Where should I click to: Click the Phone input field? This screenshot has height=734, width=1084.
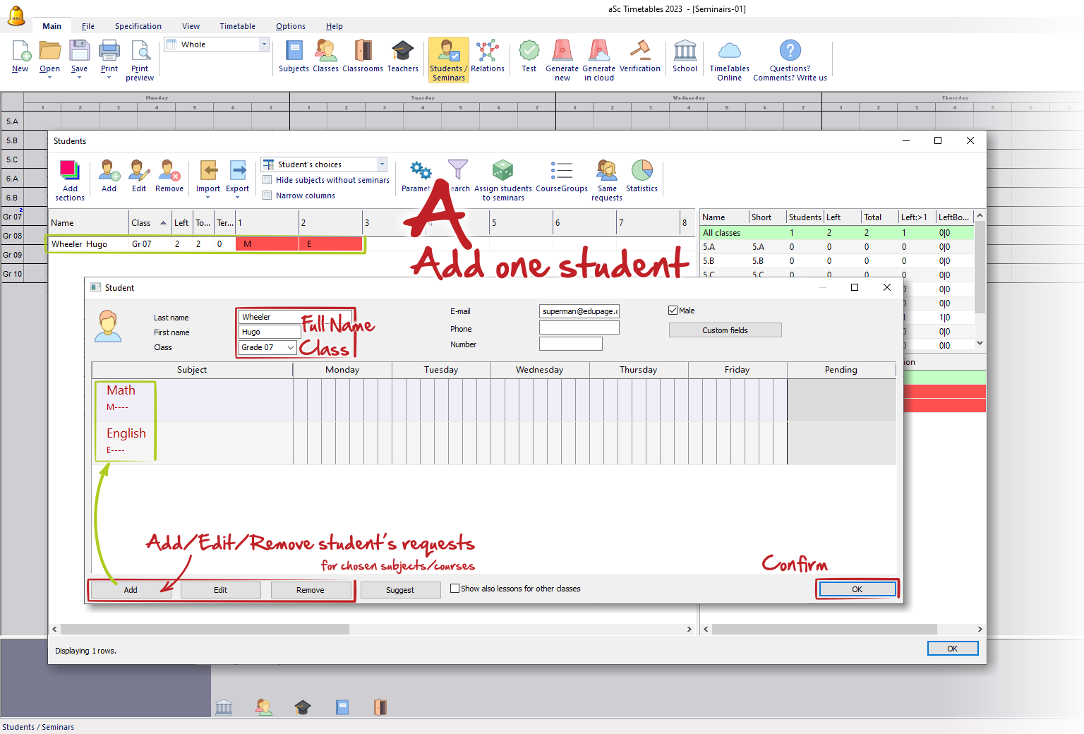pos(579,327)
